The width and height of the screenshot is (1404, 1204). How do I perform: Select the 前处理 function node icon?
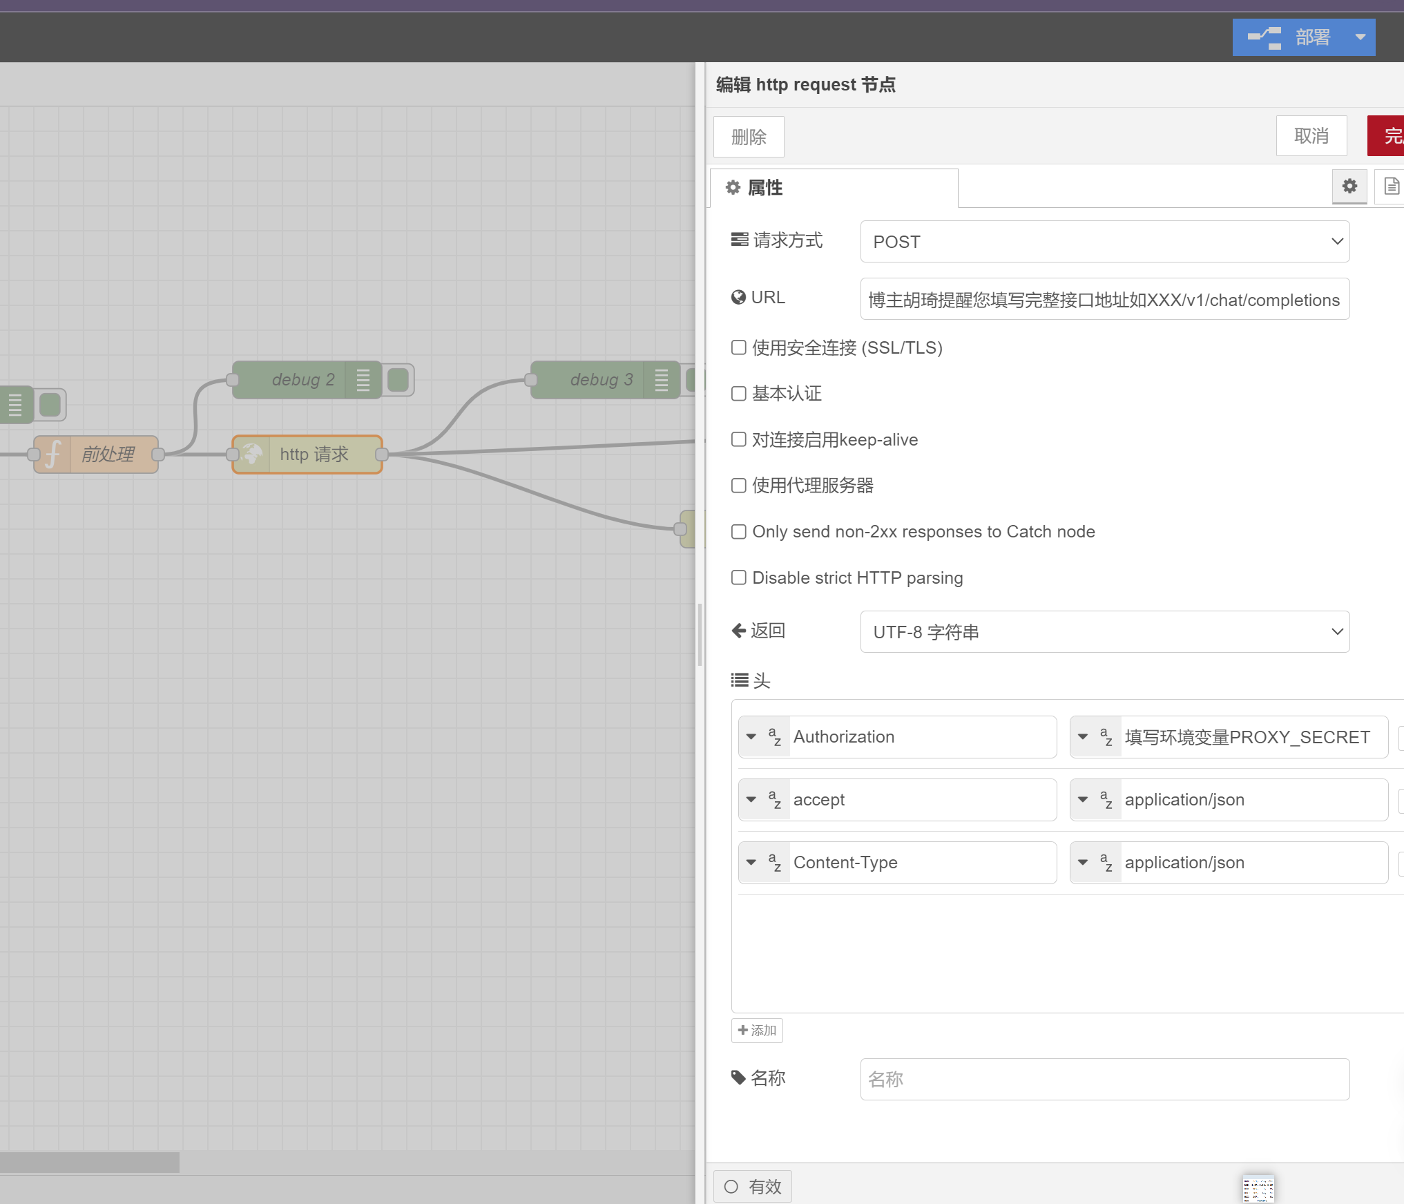(x=53, y=455)
